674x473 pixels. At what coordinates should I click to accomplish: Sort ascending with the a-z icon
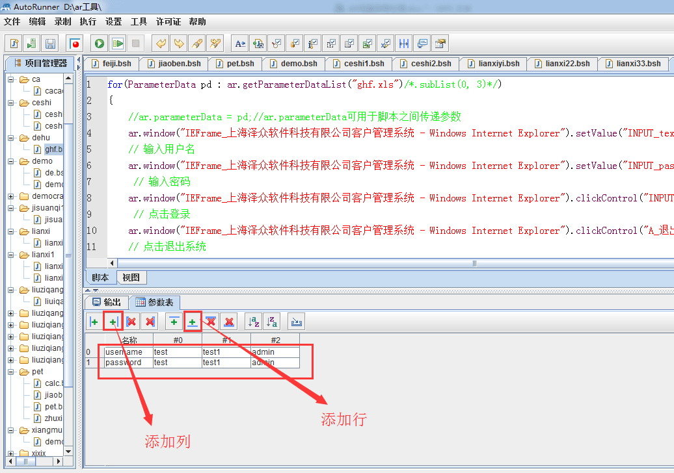(x=254, y=322)
